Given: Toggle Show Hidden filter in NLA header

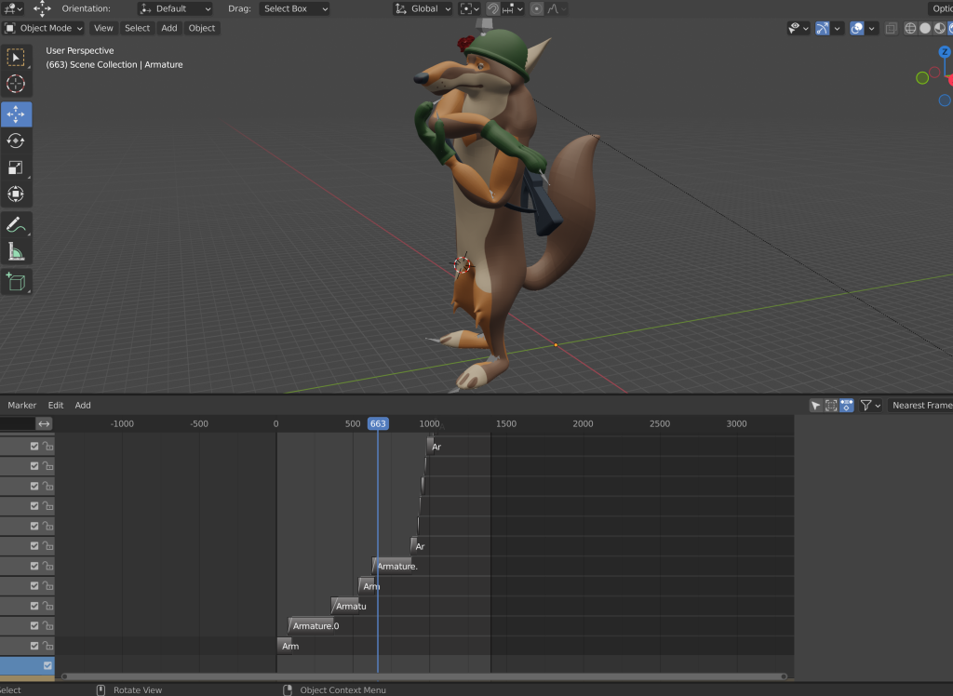Looking at the screenshot, I should point(831,406).
